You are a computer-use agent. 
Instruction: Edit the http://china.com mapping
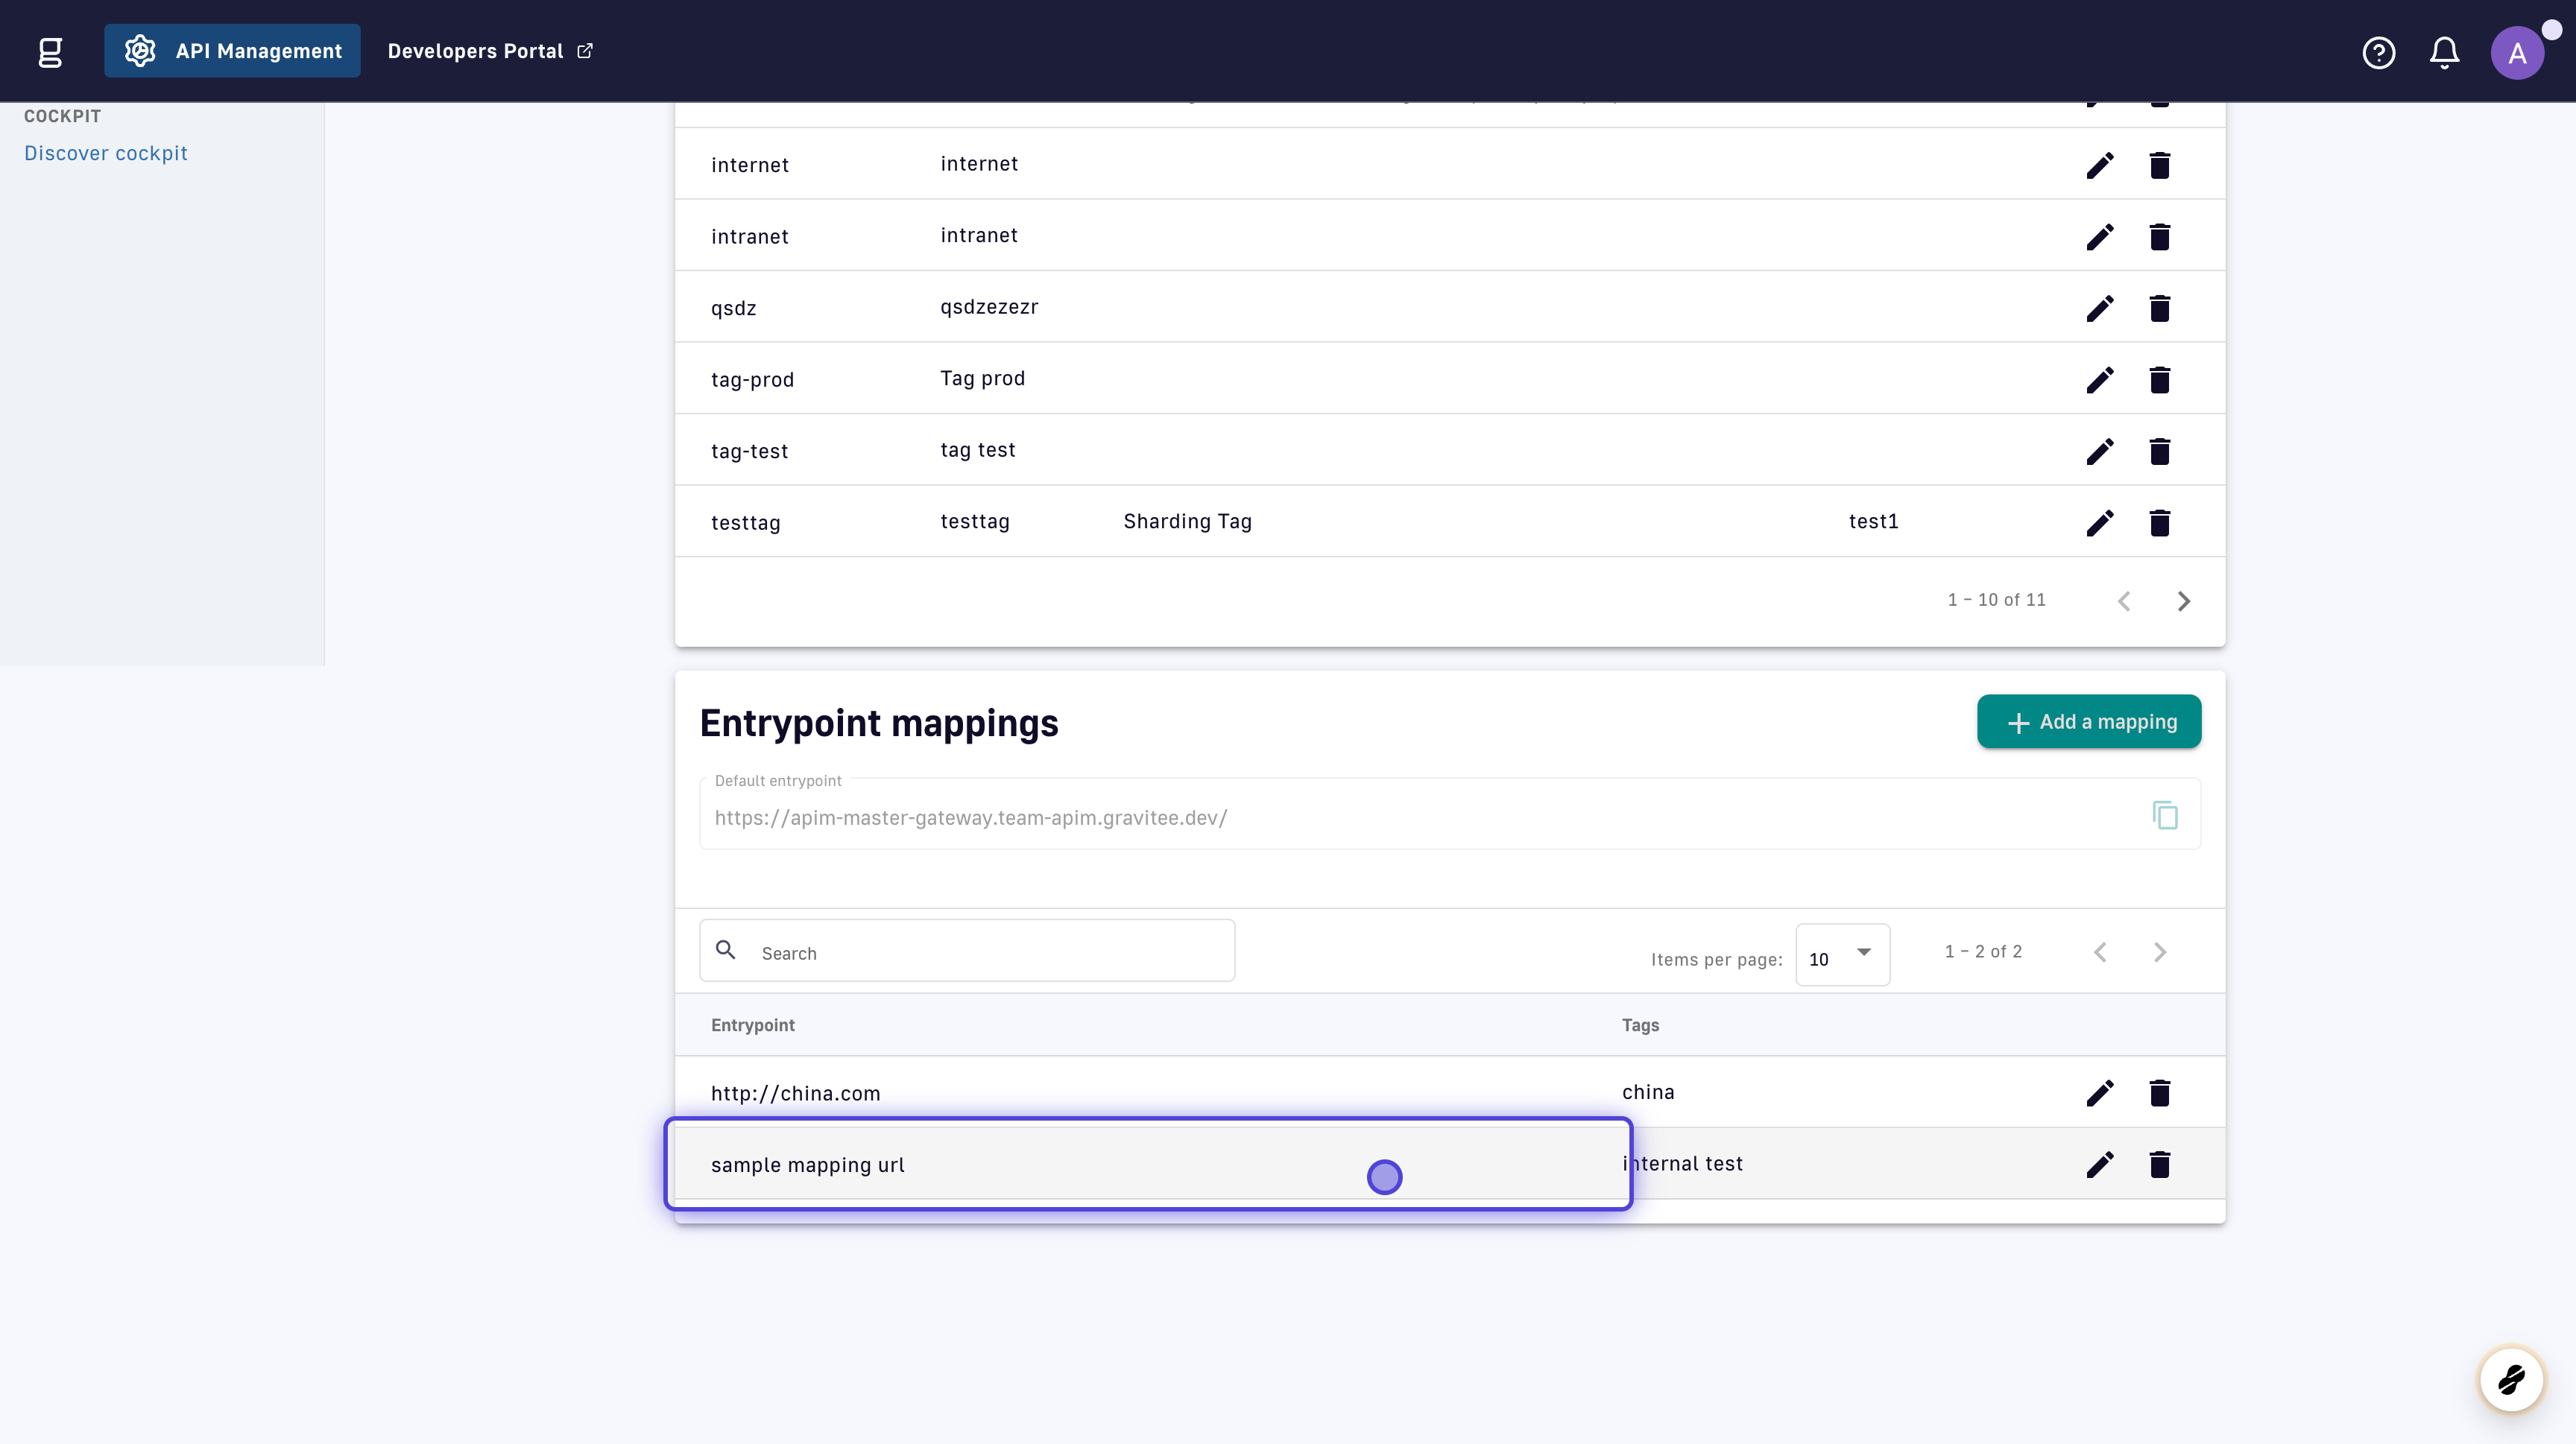pos(2099,1092)
